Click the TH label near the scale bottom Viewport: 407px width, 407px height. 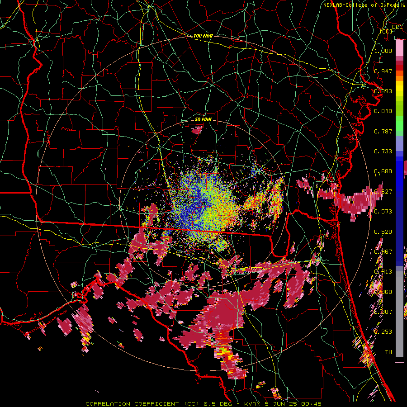coord(388,352)
